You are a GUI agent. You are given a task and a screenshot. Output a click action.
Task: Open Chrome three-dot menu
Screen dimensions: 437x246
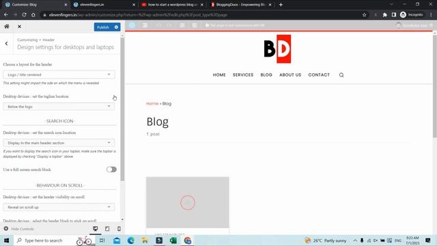coord(431,15)
